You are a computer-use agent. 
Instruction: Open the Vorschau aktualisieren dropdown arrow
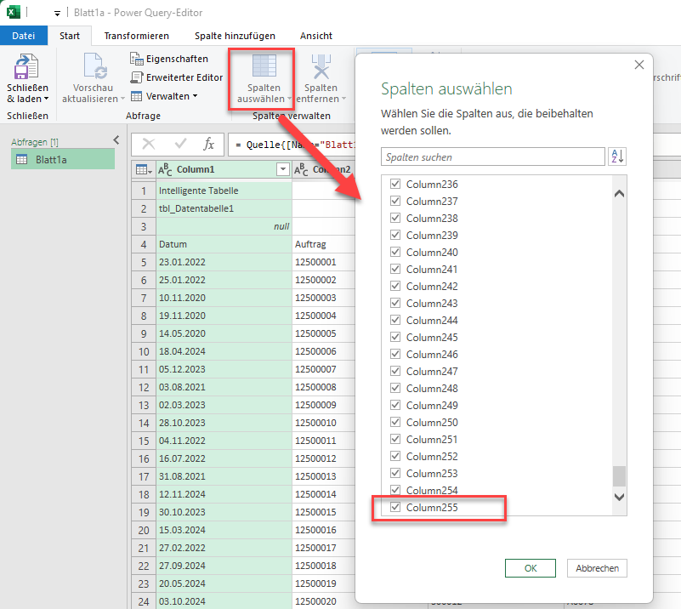point(122,99)
